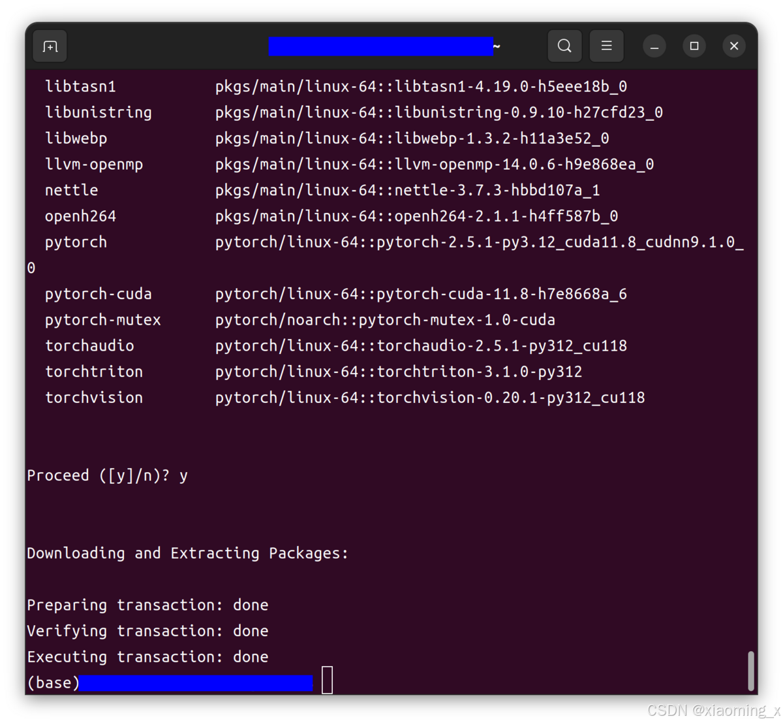This screenshot has height=723, width=783.
Task: Click the Downloading and Extracting Packages text
Action: click(x=187, y=553)
